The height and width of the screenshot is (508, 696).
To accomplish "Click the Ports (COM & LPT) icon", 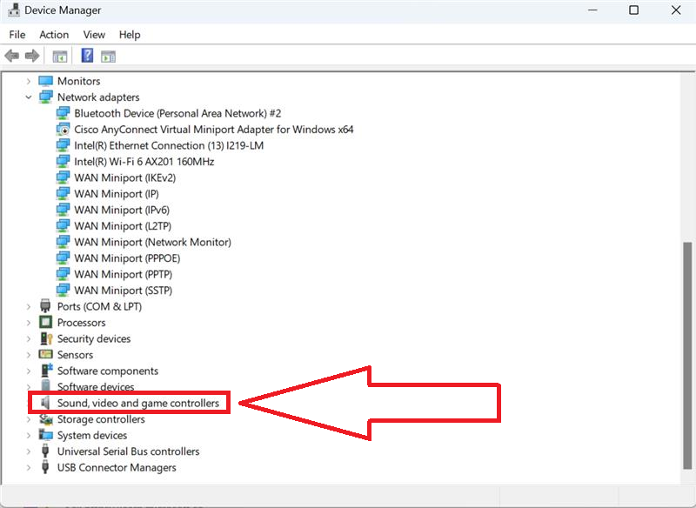I will click(x=45, y=306).
